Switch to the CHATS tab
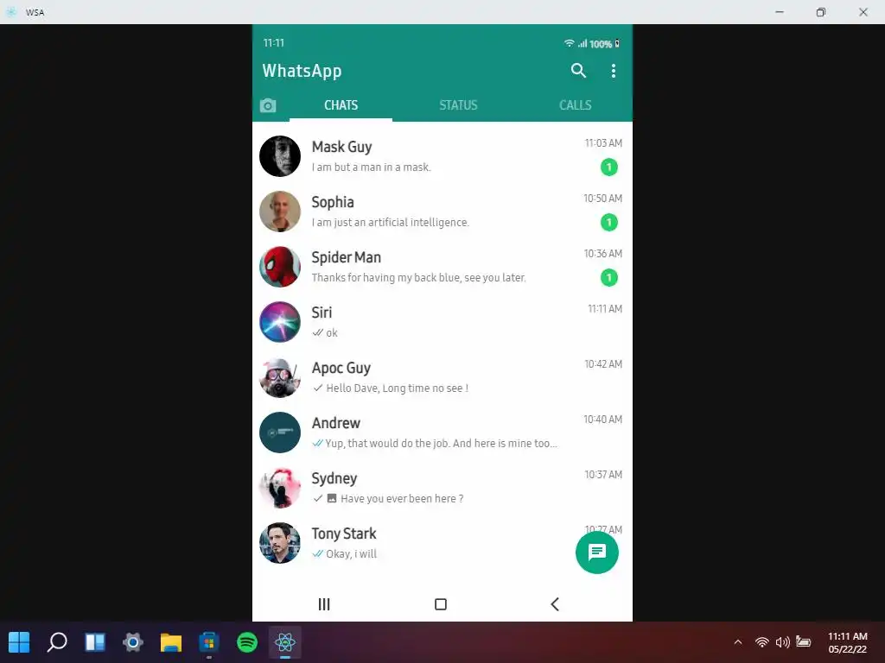 (341, 105)
